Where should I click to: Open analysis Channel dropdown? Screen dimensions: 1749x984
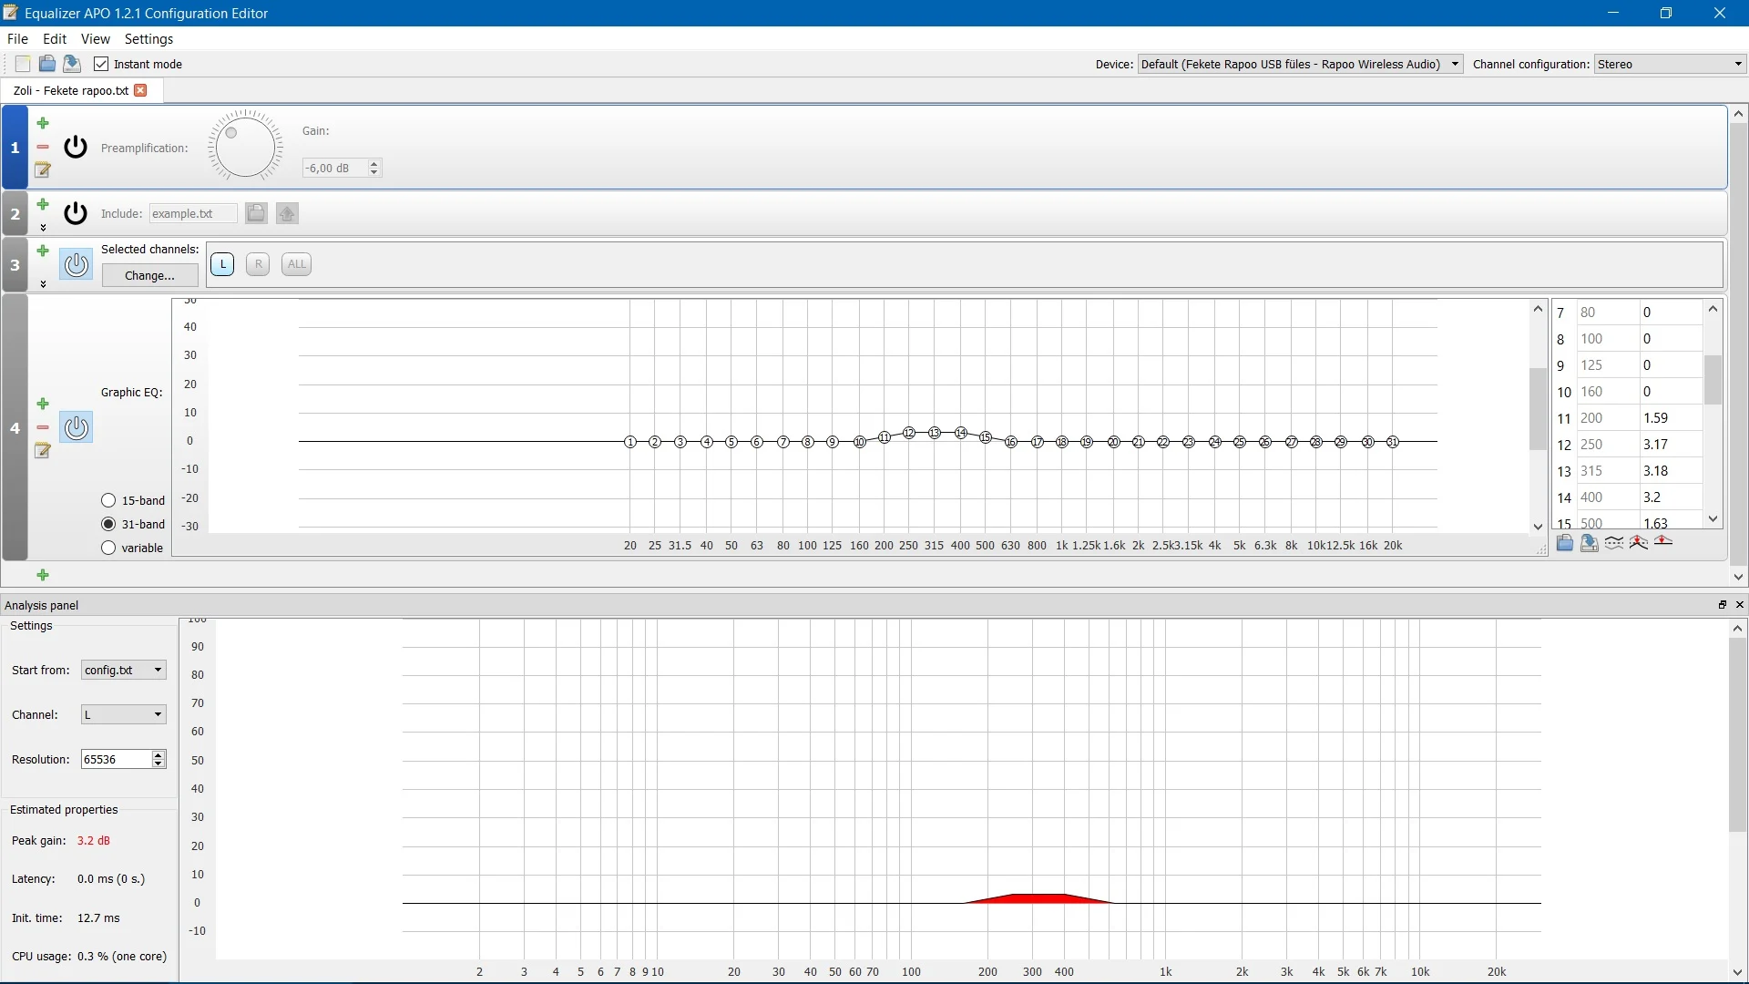click(123, 714)
